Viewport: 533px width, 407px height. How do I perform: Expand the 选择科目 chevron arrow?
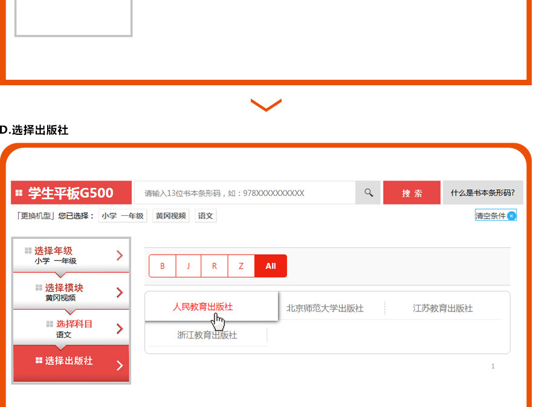click(120, 329)
